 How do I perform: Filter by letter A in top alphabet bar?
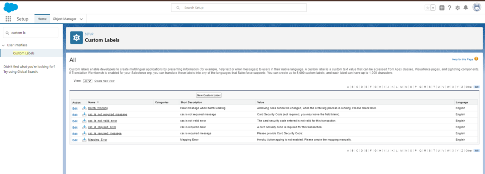pyautogui.click(x=348, y=87)
